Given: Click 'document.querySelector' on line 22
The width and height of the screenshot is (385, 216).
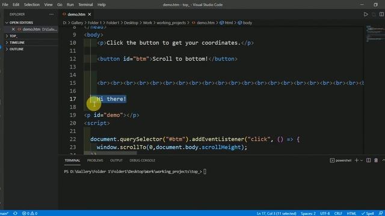Looking at the screenshot, I should click(x=126, y=139).
